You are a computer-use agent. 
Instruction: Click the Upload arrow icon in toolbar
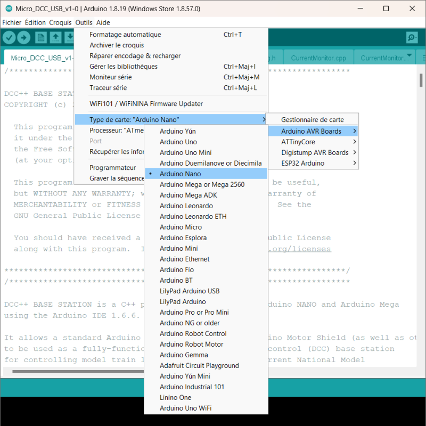[23, 37]
